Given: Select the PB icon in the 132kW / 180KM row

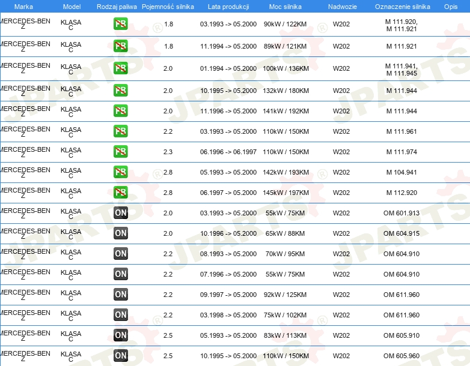Looking at the screenshot, I should pos(121,91).
